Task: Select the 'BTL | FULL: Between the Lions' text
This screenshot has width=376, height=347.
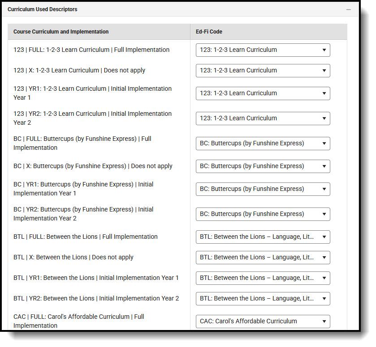Action: [86, 237]
